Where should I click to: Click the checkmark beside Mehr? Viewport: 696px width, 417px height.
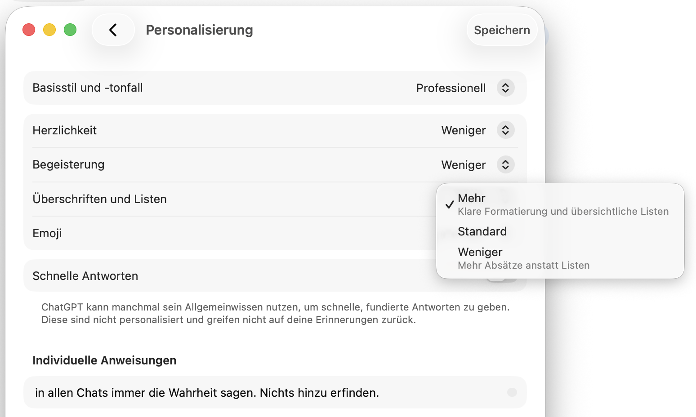[x=449, y=204]
